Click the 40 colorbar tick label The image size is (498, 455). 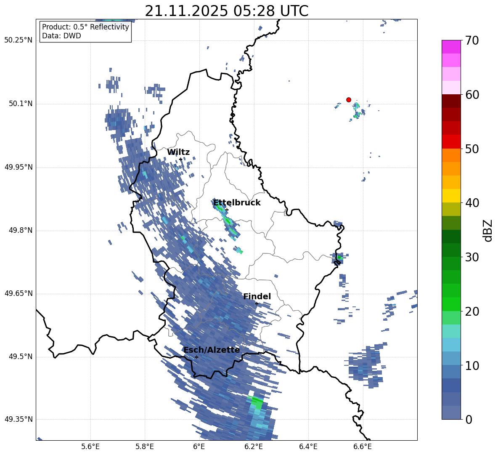[472, 203]
